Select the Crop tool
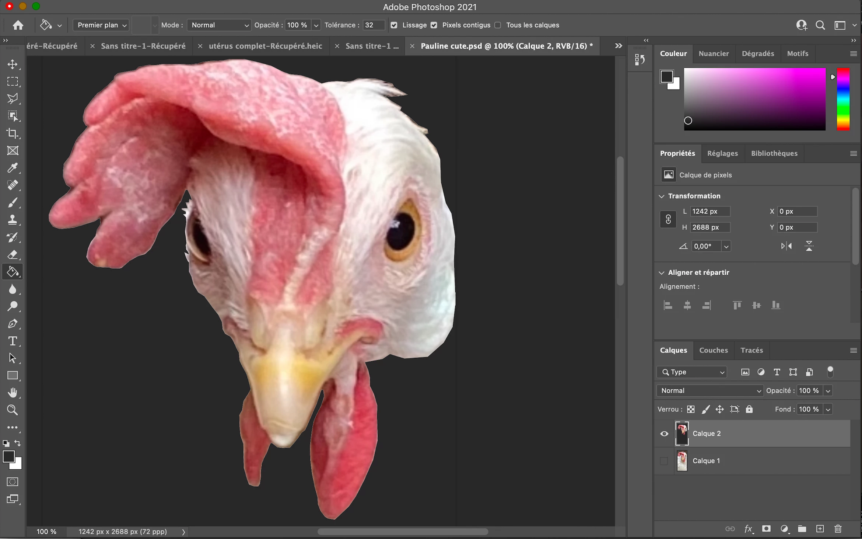Viewport: 862px width, 539px height. click(13, 133)
